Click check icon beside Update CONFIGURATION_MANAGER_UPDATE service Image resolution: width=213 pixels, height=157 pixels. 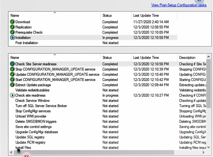coord(12,74)
